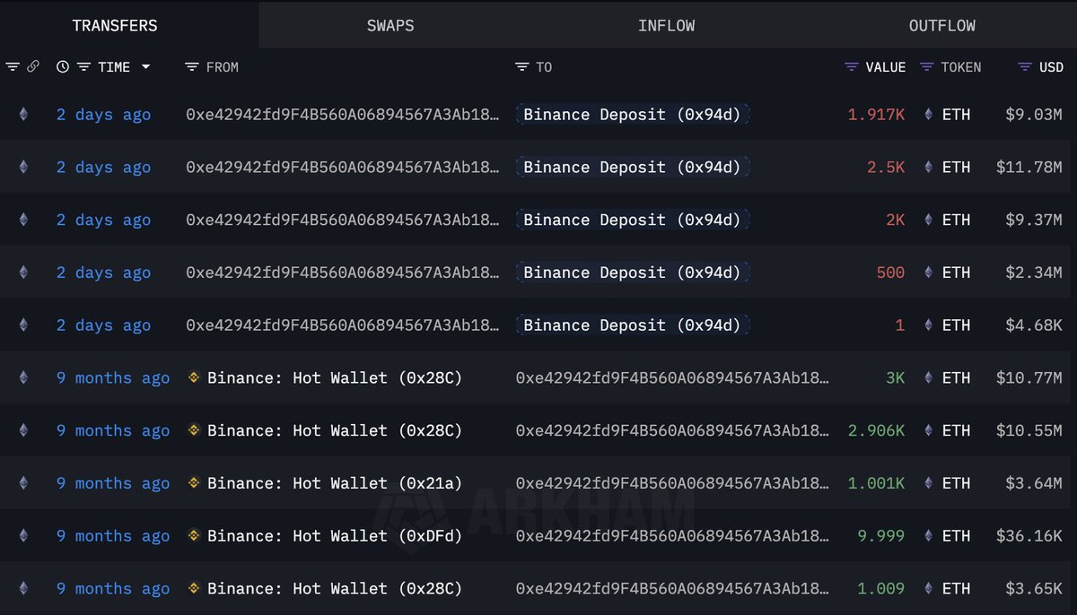Click Ethereum chain icon on the 500 ETH row

tap(23, 273)
